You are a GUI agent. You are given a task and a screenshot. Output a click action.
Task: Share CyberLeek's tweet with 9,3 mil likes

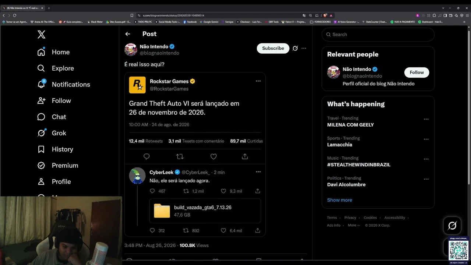tap(258, 191)
